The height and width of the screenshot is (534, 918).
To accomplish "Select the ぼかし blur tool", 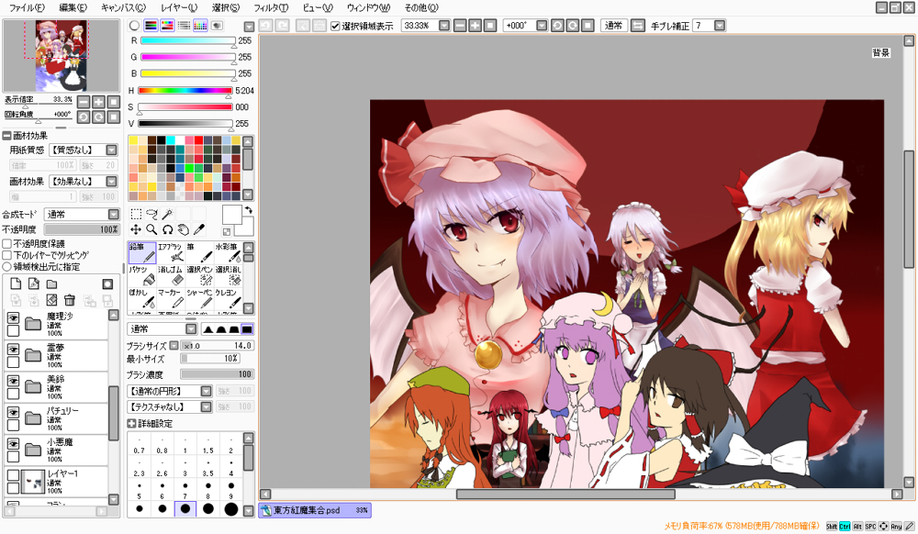I will click(x=141, y=298).
